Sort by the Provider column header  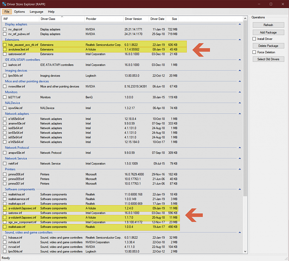click(x=104, y=19)
